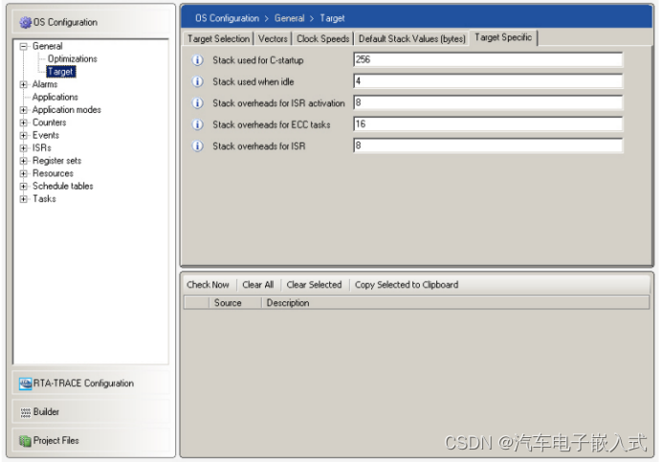Click General in the breadcrumb
The image size is (662, 462).
tap(289, 18)
